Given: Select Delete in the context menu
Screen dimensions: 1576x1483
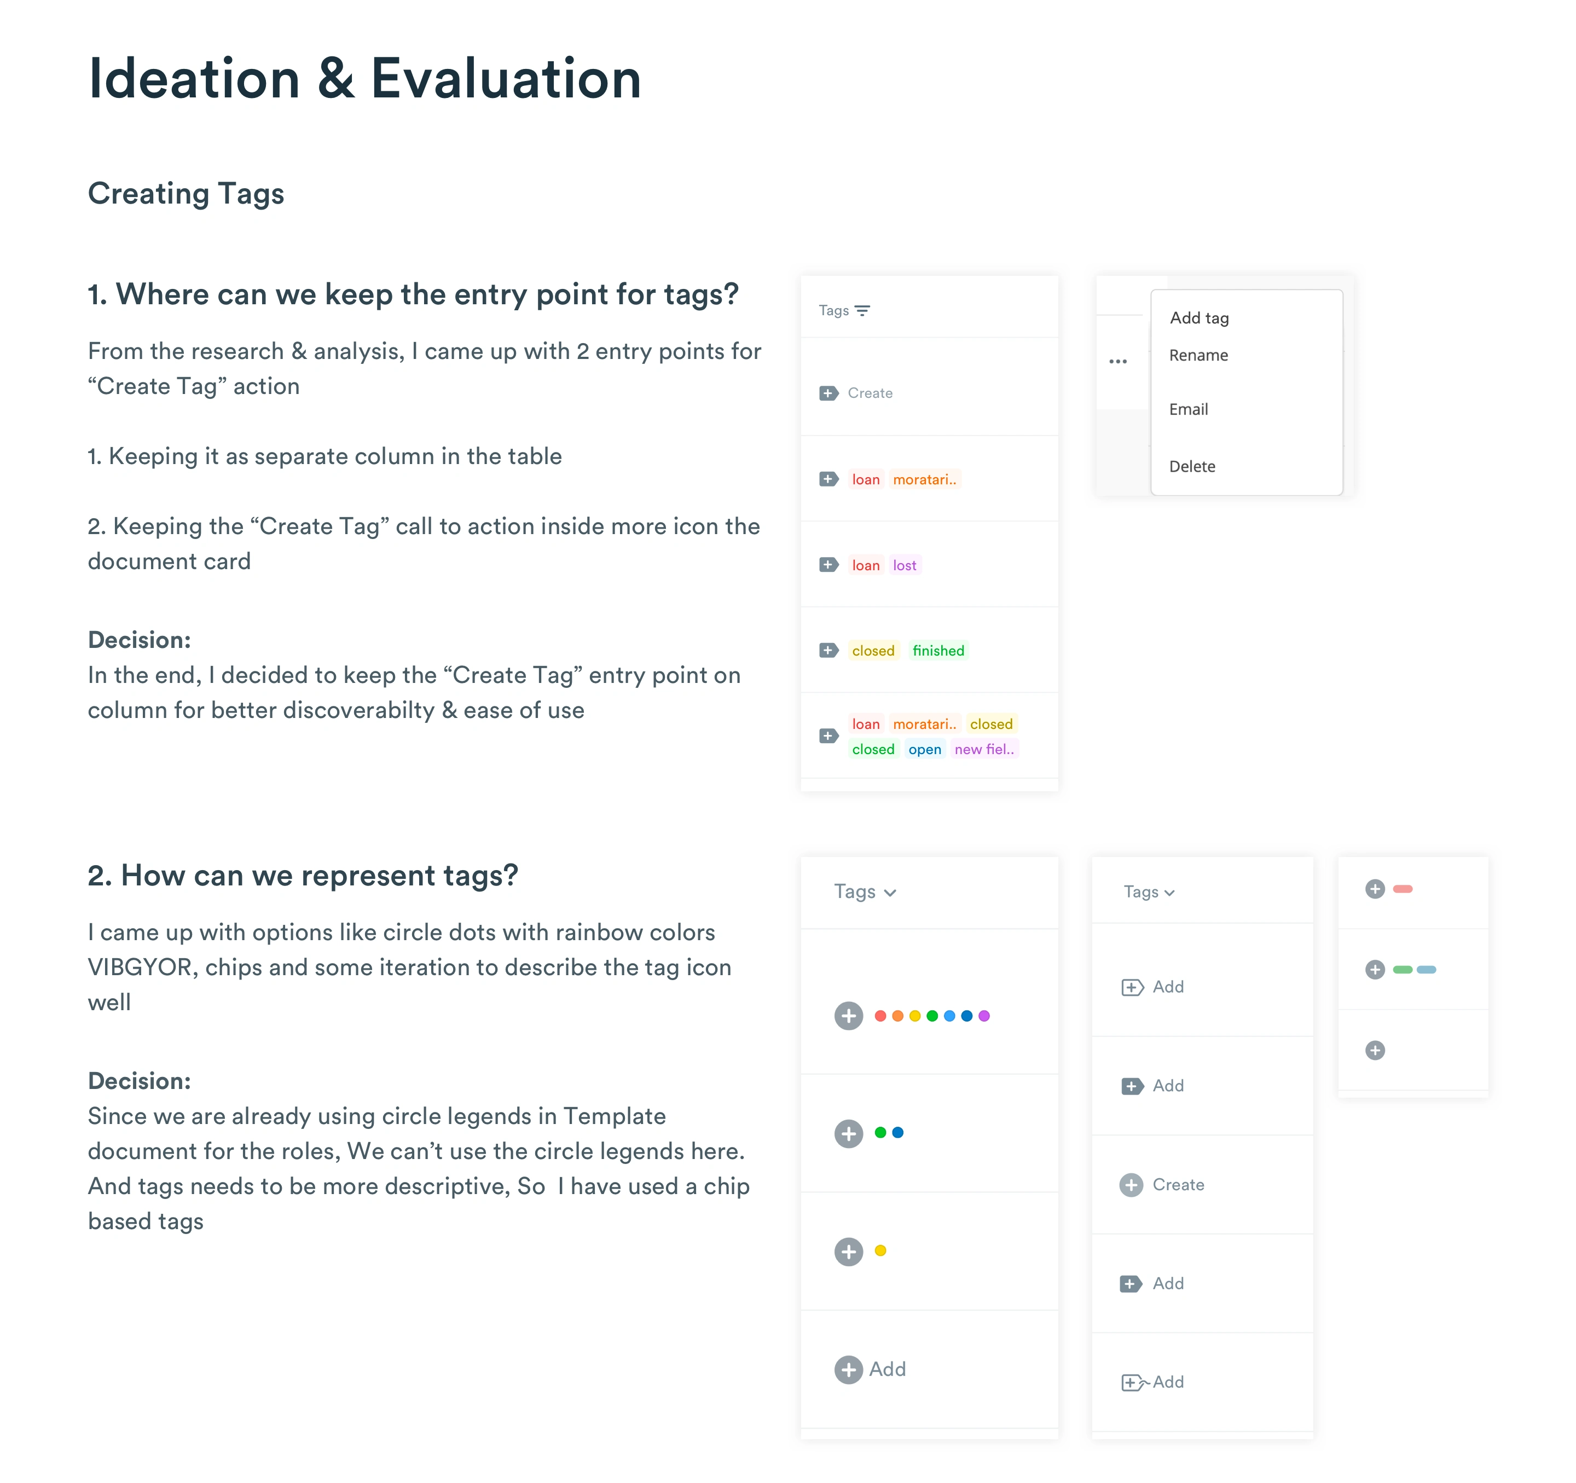Looking at the screenshot, I should (x=1192, y=467).
